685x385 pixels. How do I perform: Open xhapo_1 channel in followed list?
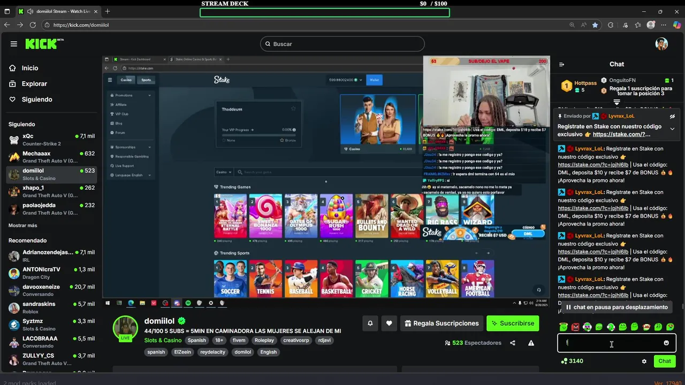click(x=51, y=191)
